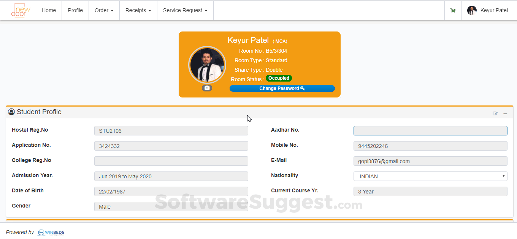The width and height of the screenshot is (517, 239).
Task: Click inside the Aadhar No. input field
Action: point(430,131)
